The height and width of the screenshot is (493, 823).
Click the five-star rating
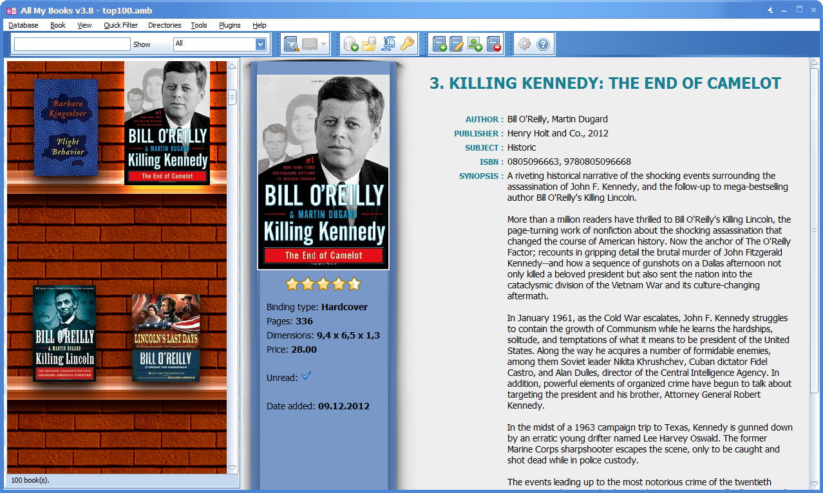[323, 283]
